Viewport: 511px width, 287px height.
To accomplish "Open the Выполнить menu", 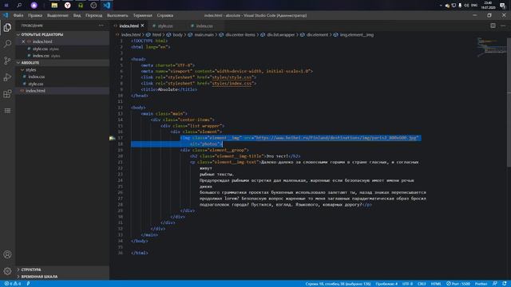I will point(117,15).
